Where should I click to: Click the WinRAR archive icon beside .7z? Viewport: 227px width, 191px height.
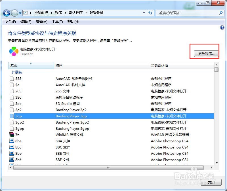coord(12,135)
